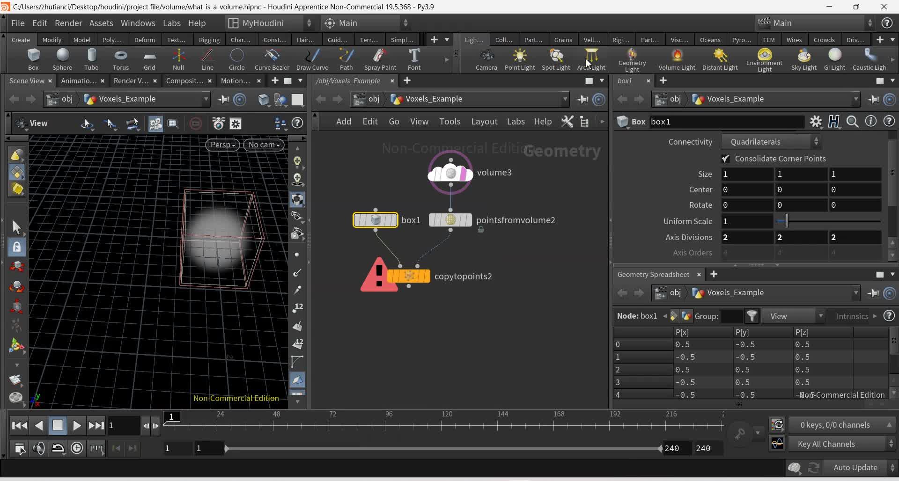The image size is (899, 481).
Task: Expand the No cam camera menu
Action: (x=264, y=145)
